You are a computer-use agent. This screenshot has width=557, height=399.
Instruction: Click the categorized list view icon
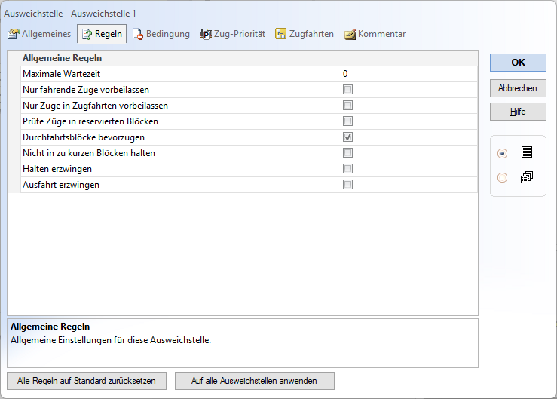[527, 152]
